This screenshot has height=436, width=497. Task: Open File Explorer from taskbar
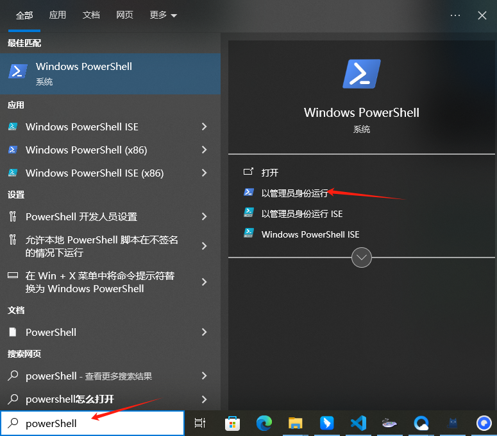[295, 423]
